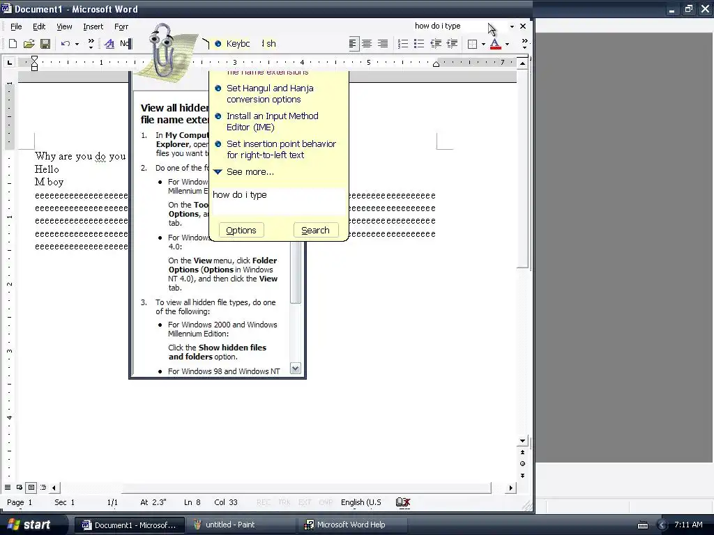Click the New Blank Document icon
714x535 pixels.
pyautogui.click(x=13, y=44)
